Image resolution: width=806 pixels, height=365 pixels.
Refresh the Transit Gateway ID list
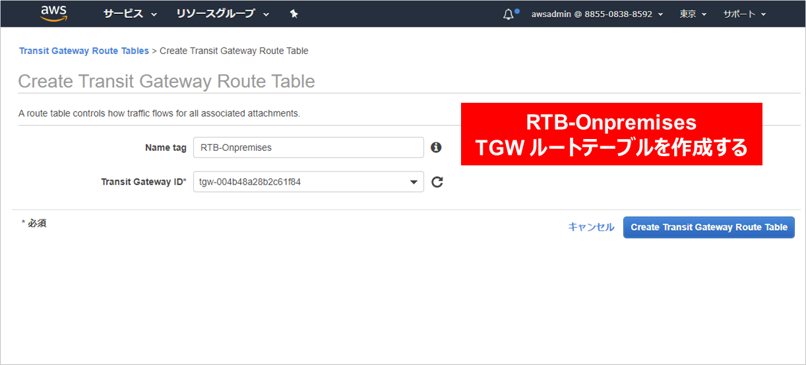(437, 182)
